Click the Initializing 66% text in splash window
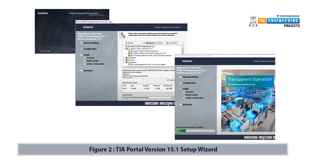 tap(45, 51)
